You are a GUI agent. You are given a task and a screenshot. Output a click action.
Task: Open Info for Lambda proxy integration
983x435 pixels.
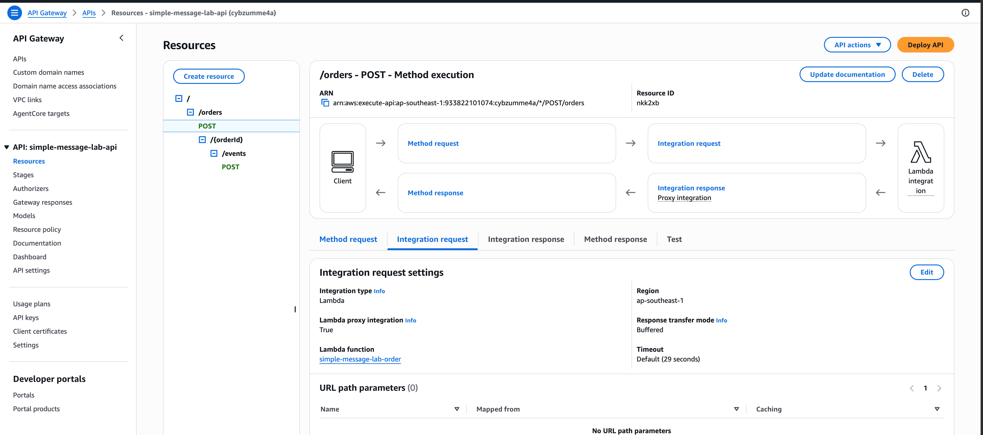tap(410, 320)
